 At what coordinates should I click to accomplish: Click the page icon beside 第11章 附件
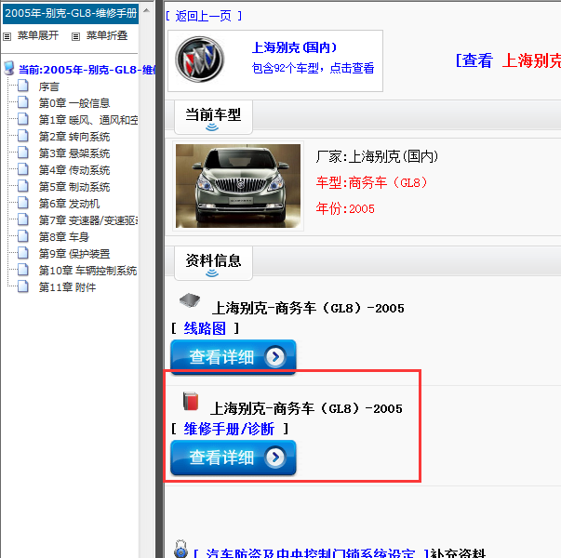(23, 287)
